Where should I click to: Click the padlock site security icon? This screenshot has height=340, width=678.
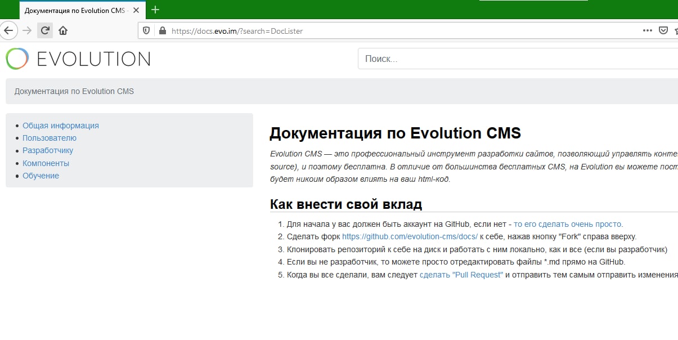[x=163, y=31]
